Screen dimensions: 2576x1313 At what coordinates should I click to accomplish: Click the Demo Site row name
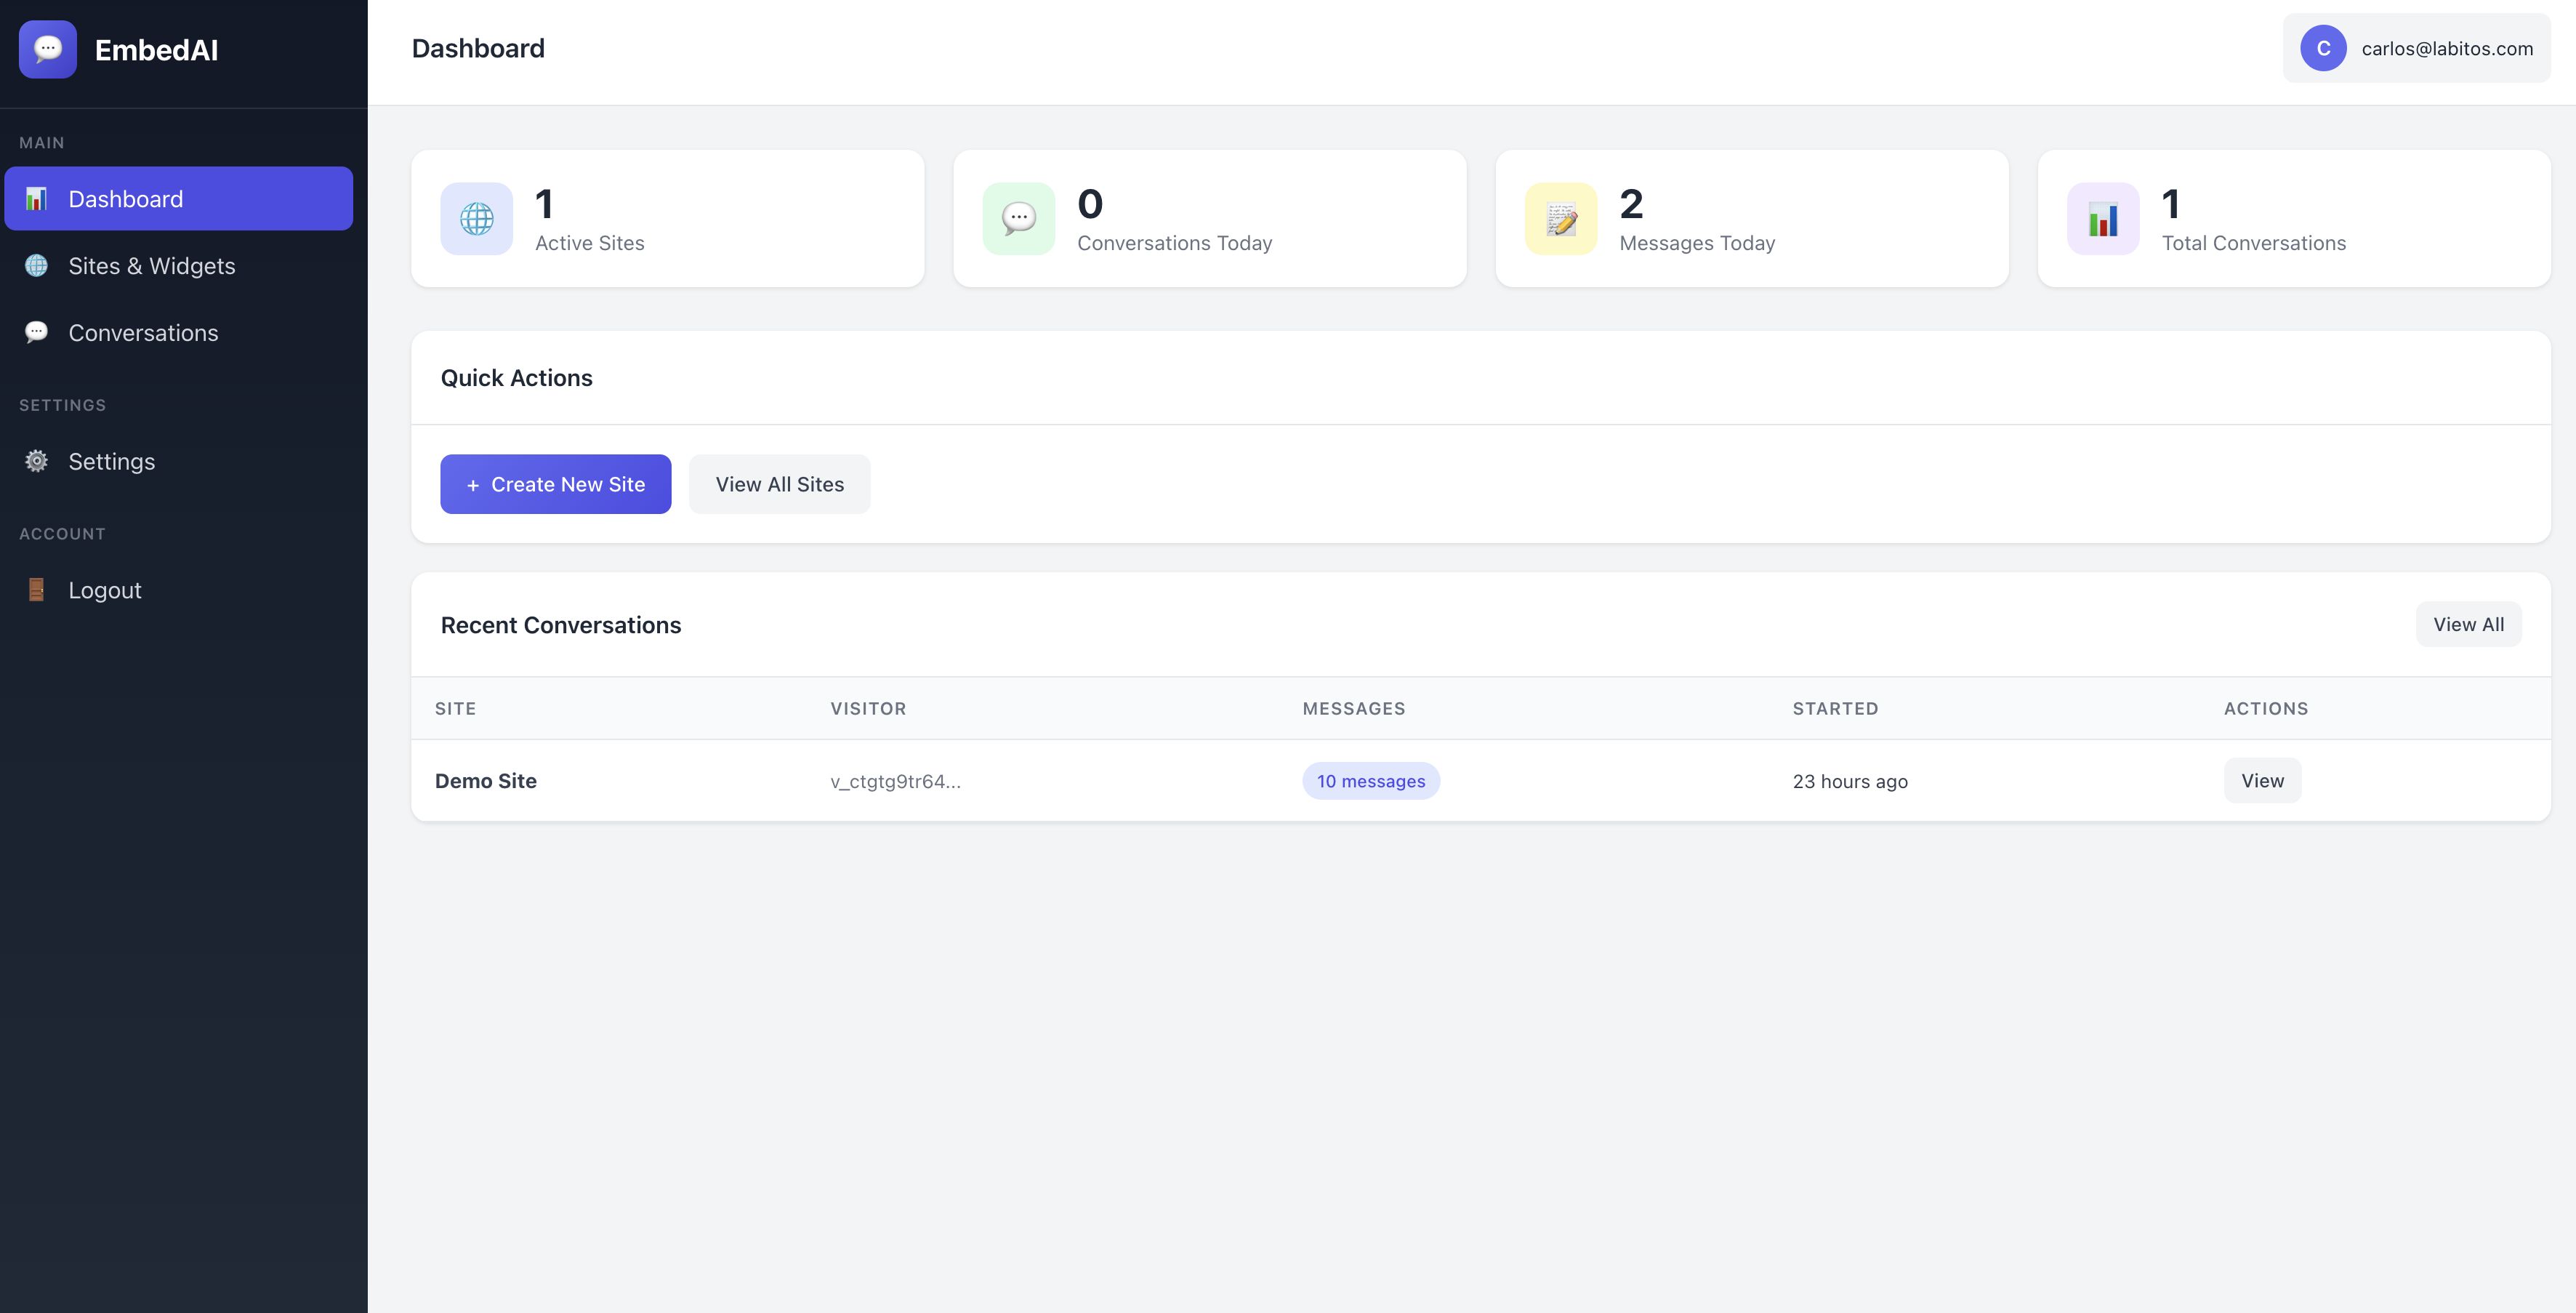pyautogui.click(x=485, y=781)
